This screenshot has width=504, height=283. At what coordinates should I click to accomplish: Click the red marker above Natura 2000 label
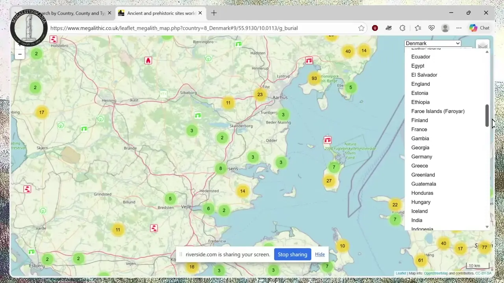click(x=327, y=140)
